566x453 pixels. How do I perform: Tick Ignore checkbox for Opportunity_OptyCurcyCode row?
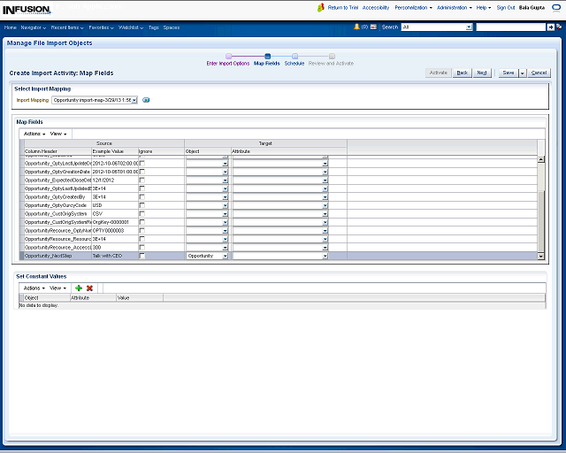pos(142,204)
